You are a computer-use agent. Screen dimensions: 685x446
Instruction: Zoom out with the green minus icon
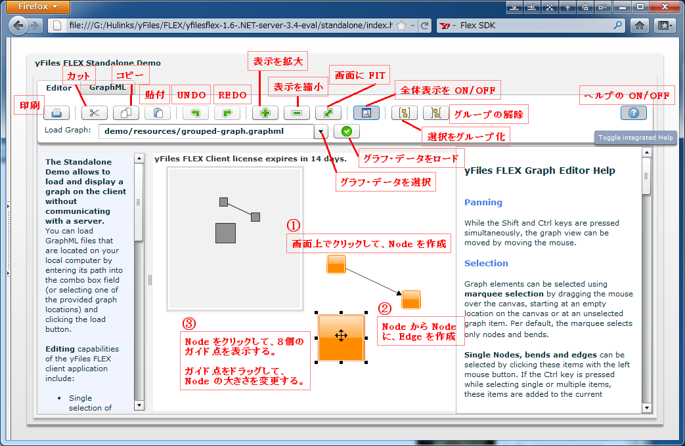[297, 113]
